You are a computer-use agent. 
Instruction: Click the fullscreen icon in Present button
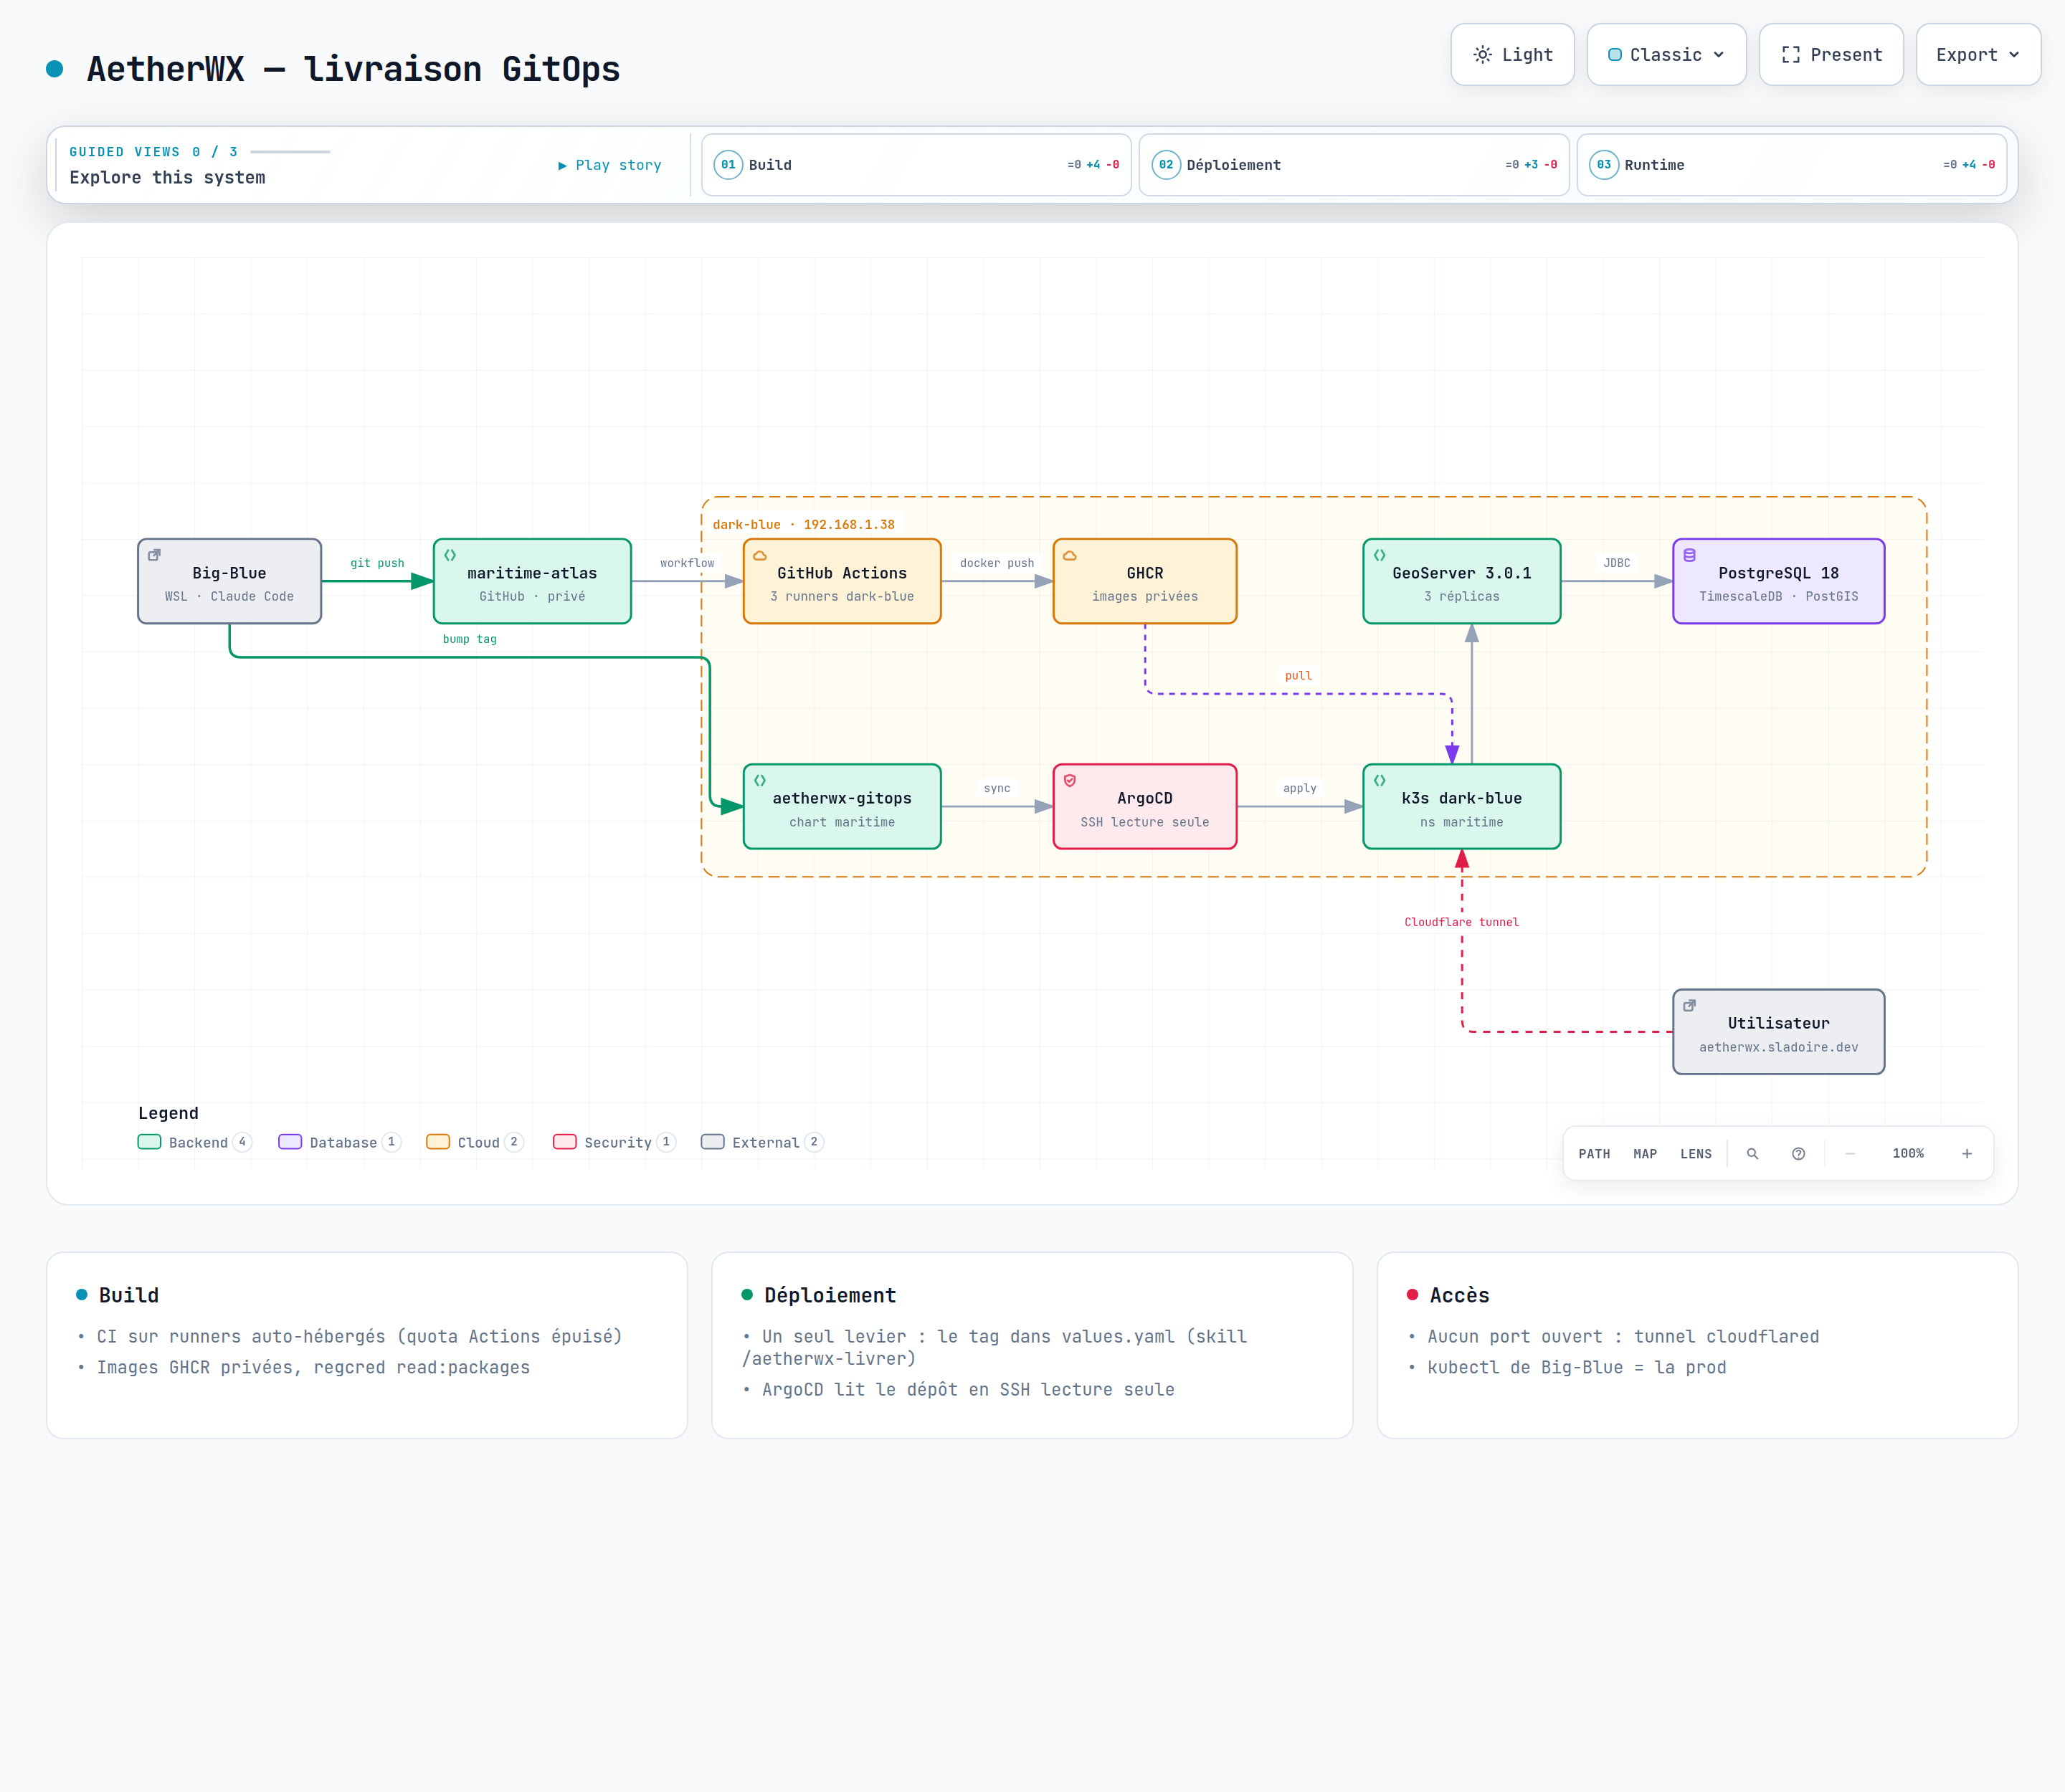click(x=1790, y=55)
